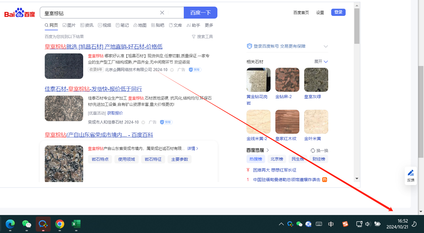Click the 换一换 refresh icon
Viewport: 424px width, 233px height.
coord(313,151)
